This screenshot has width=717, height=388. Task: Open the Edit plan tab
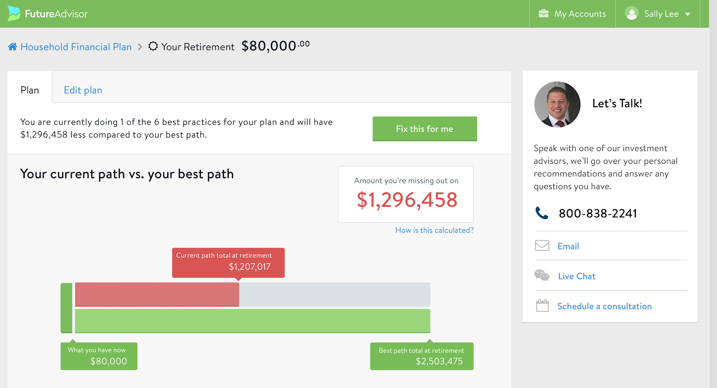point(82,90)
